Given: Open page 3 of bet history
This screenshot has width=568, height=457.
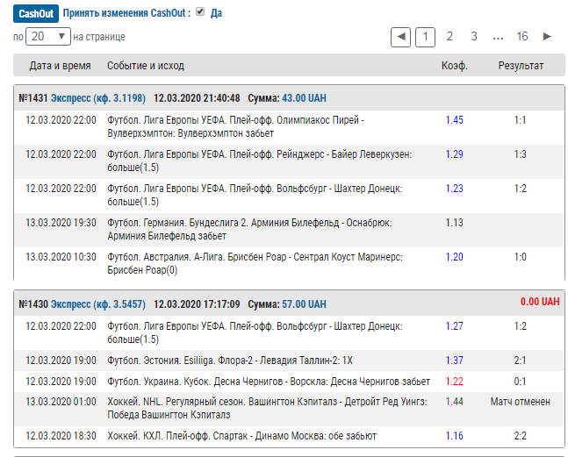Looking at the screenshot, I should pyautogui.click(x=474, y=37).
